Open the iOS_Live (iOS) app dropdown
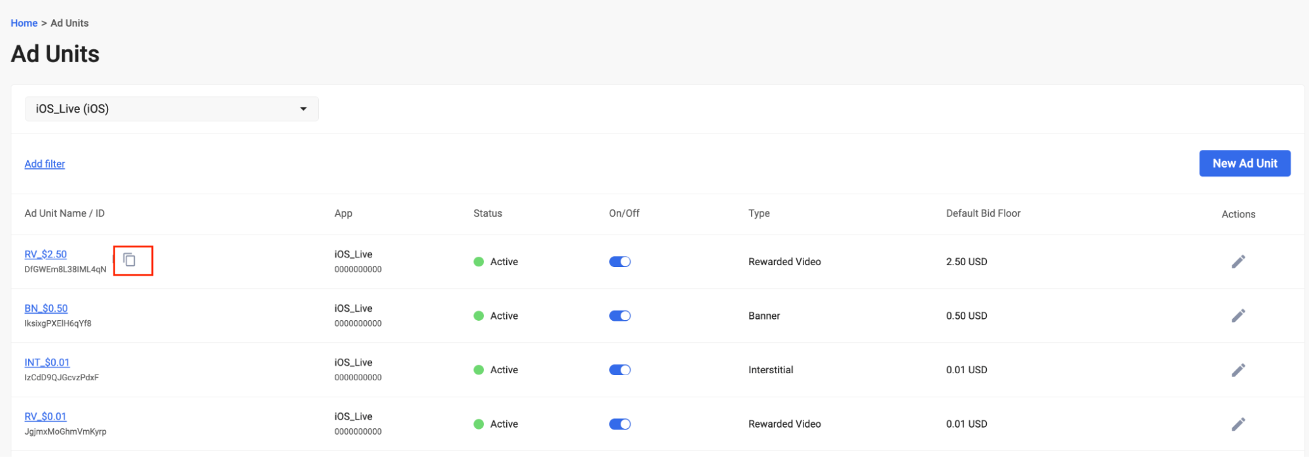Image resolution: width=1309 pixels, height=457 pixels. pos(172,109)
